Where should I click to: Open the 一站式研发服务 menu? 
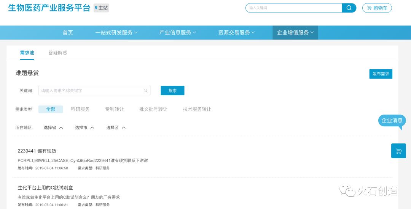(116, 33)
